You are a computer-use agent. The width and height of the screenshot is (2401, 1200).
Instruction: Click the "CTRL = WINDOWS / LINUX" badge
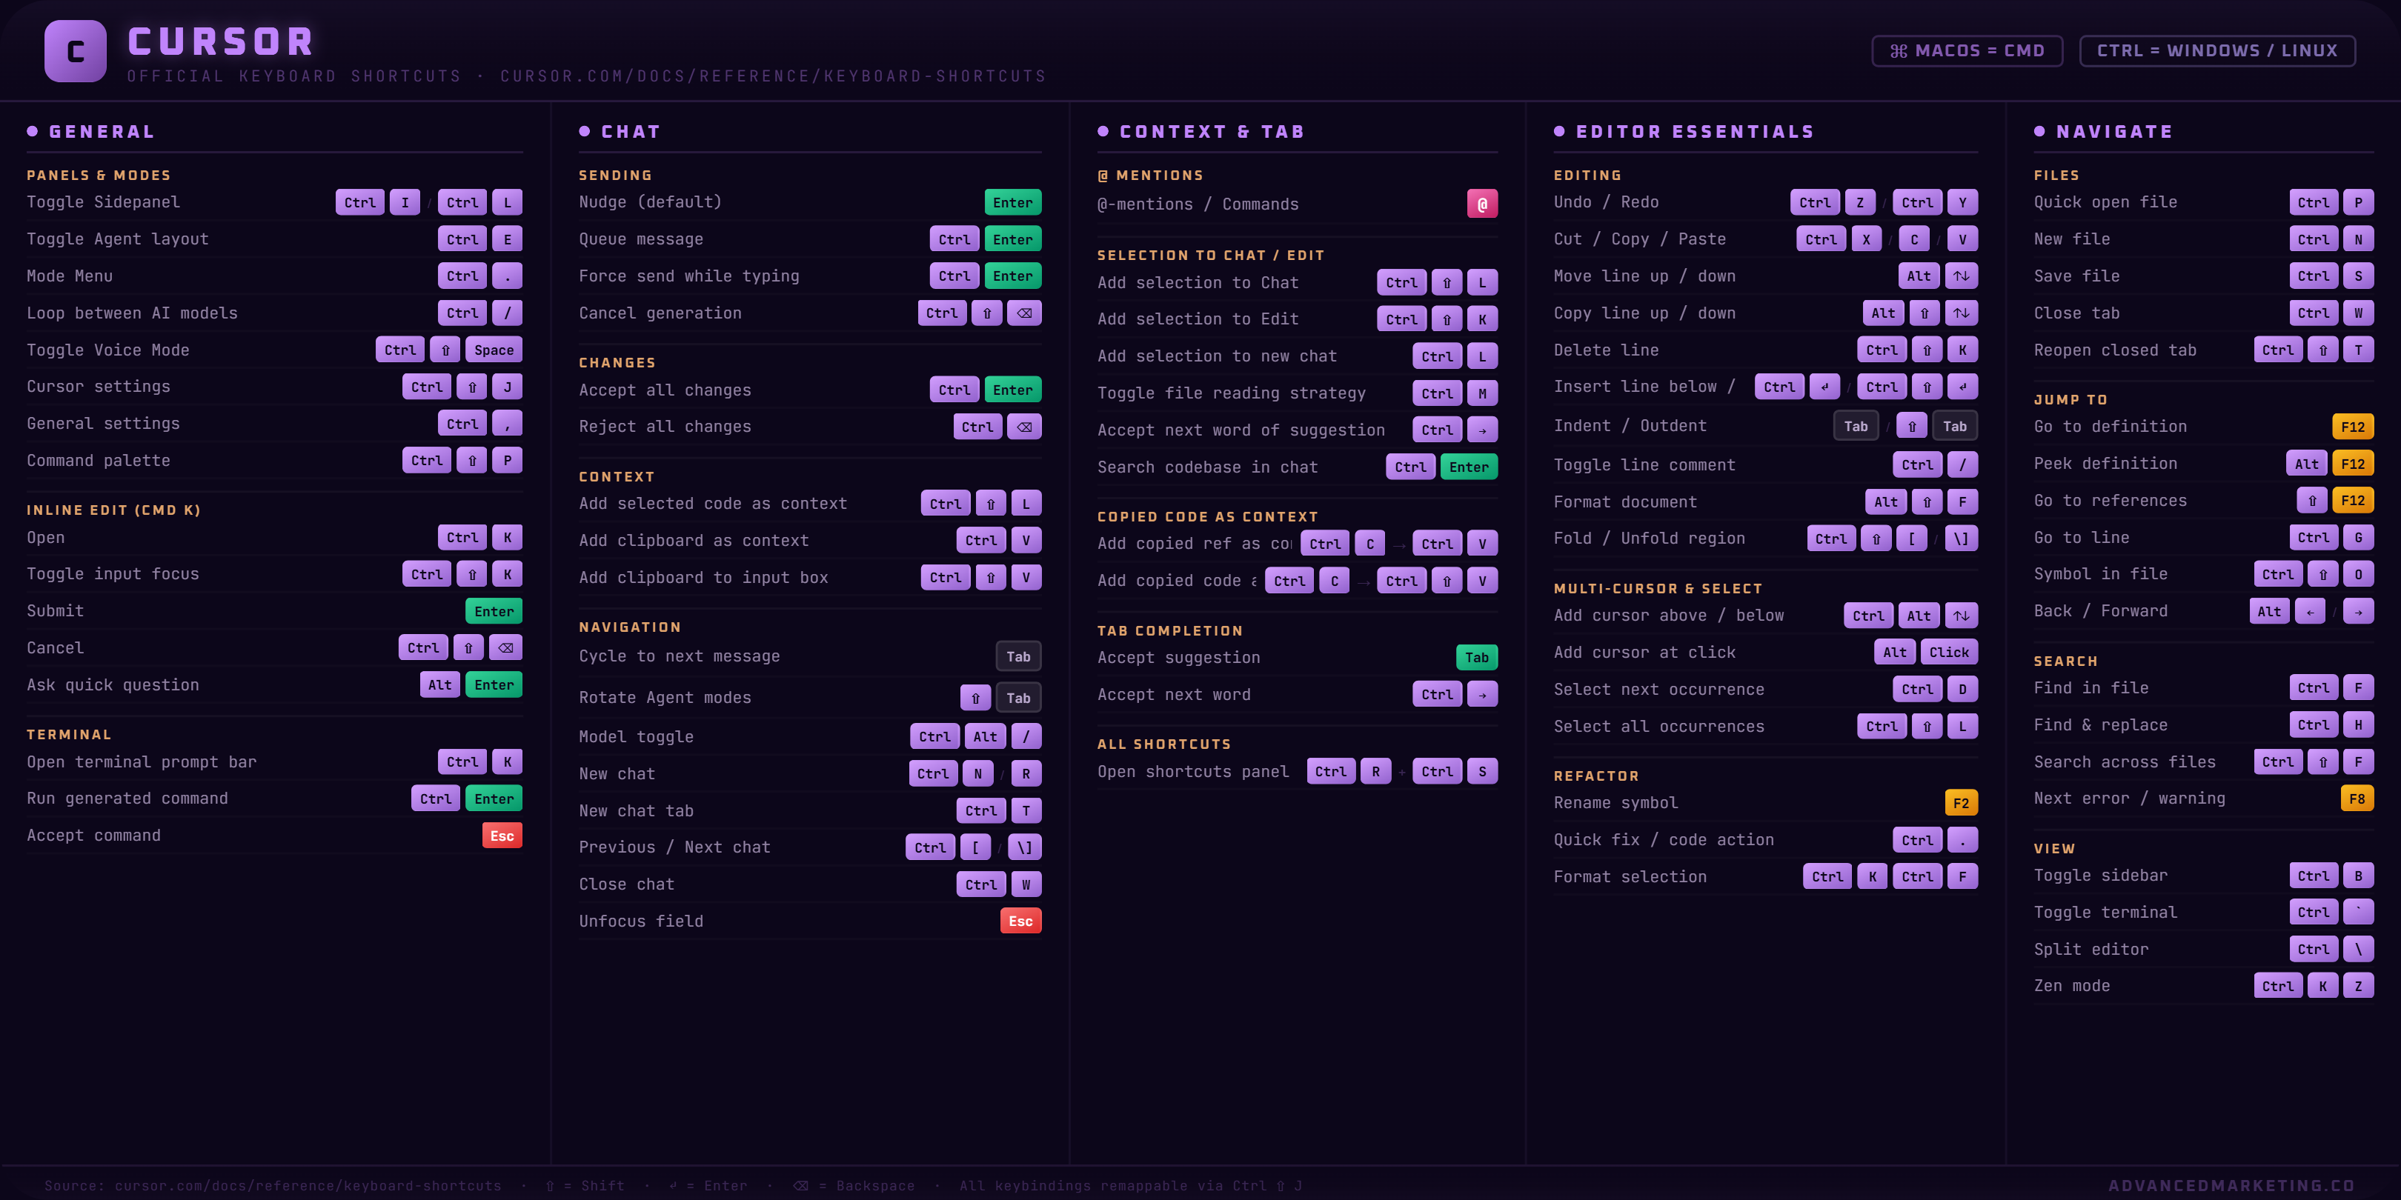coord(2217,50)
